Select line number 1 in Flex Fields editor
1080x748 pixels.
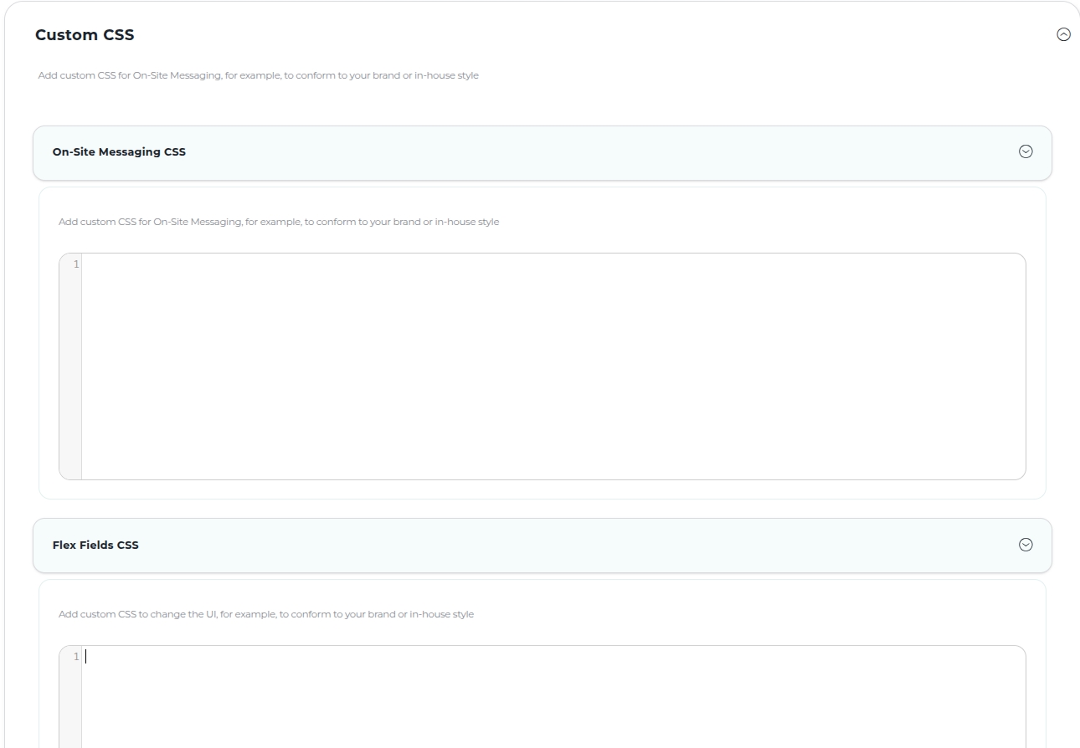coord(76,657)
